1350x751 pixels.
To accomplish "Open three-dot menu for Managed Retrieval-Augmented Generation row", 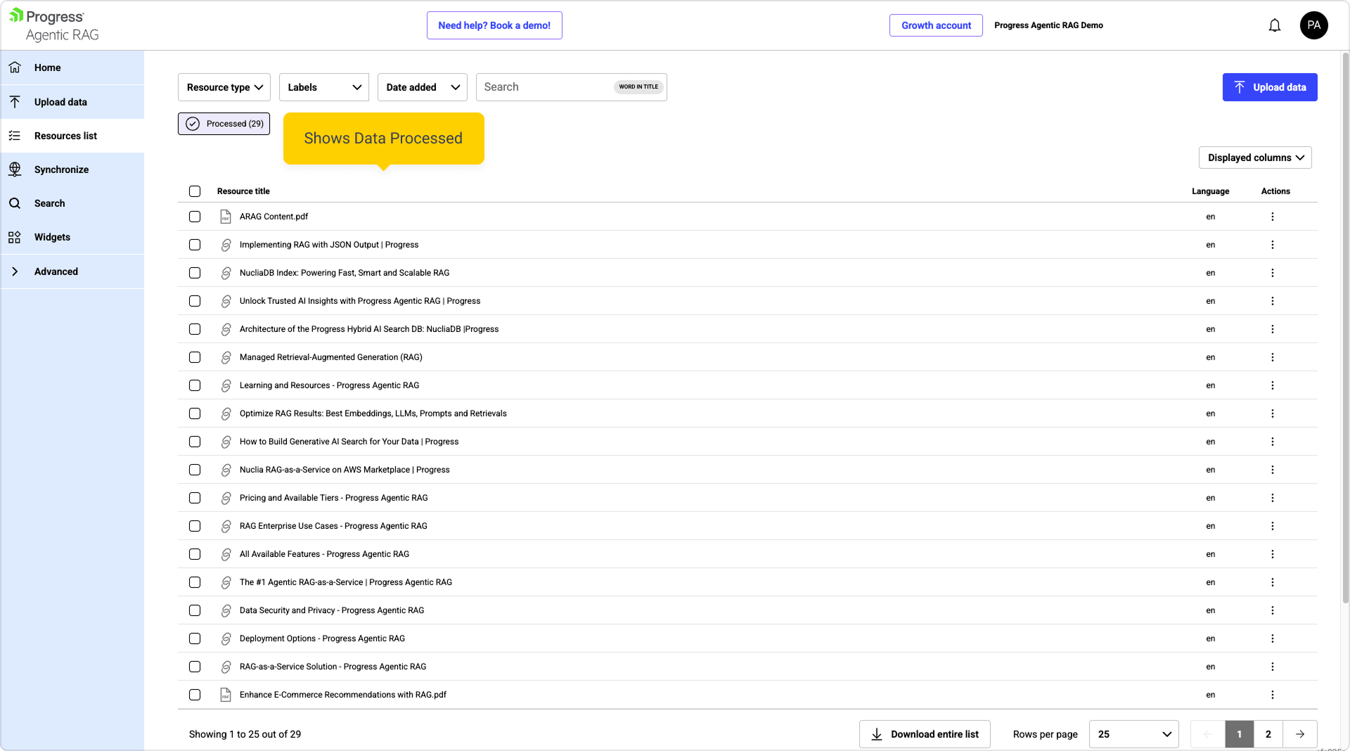I will [x=1272, y=357].
